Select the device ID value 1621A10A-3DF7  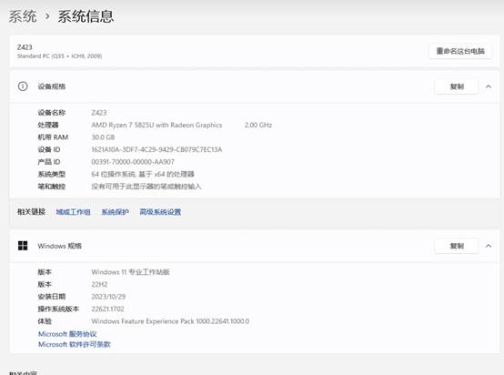(156, 149)
